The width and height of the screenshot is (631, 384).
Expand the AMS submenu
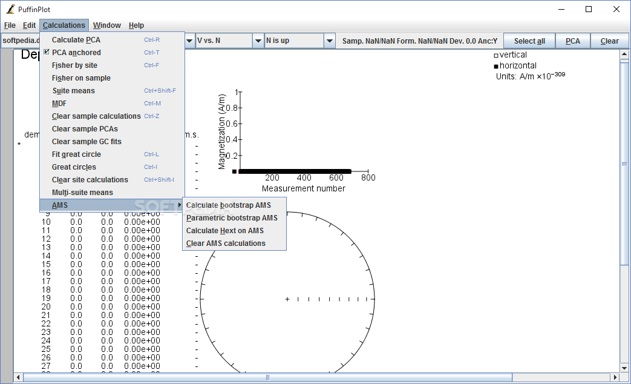coord(113,205)
